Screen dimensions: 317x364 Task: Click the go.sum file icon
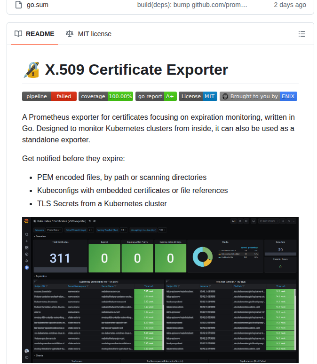point(19,4)
